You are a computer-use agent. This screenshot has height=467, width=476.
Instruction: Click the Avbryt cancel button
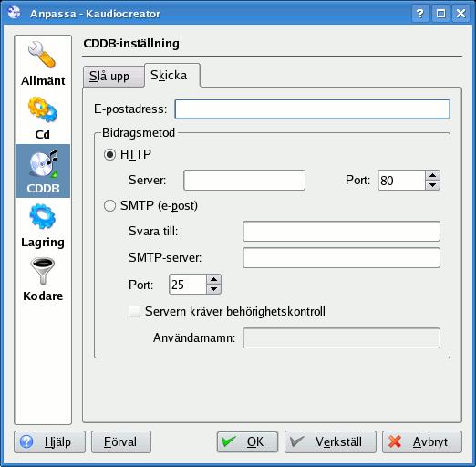tap(422, 441)
